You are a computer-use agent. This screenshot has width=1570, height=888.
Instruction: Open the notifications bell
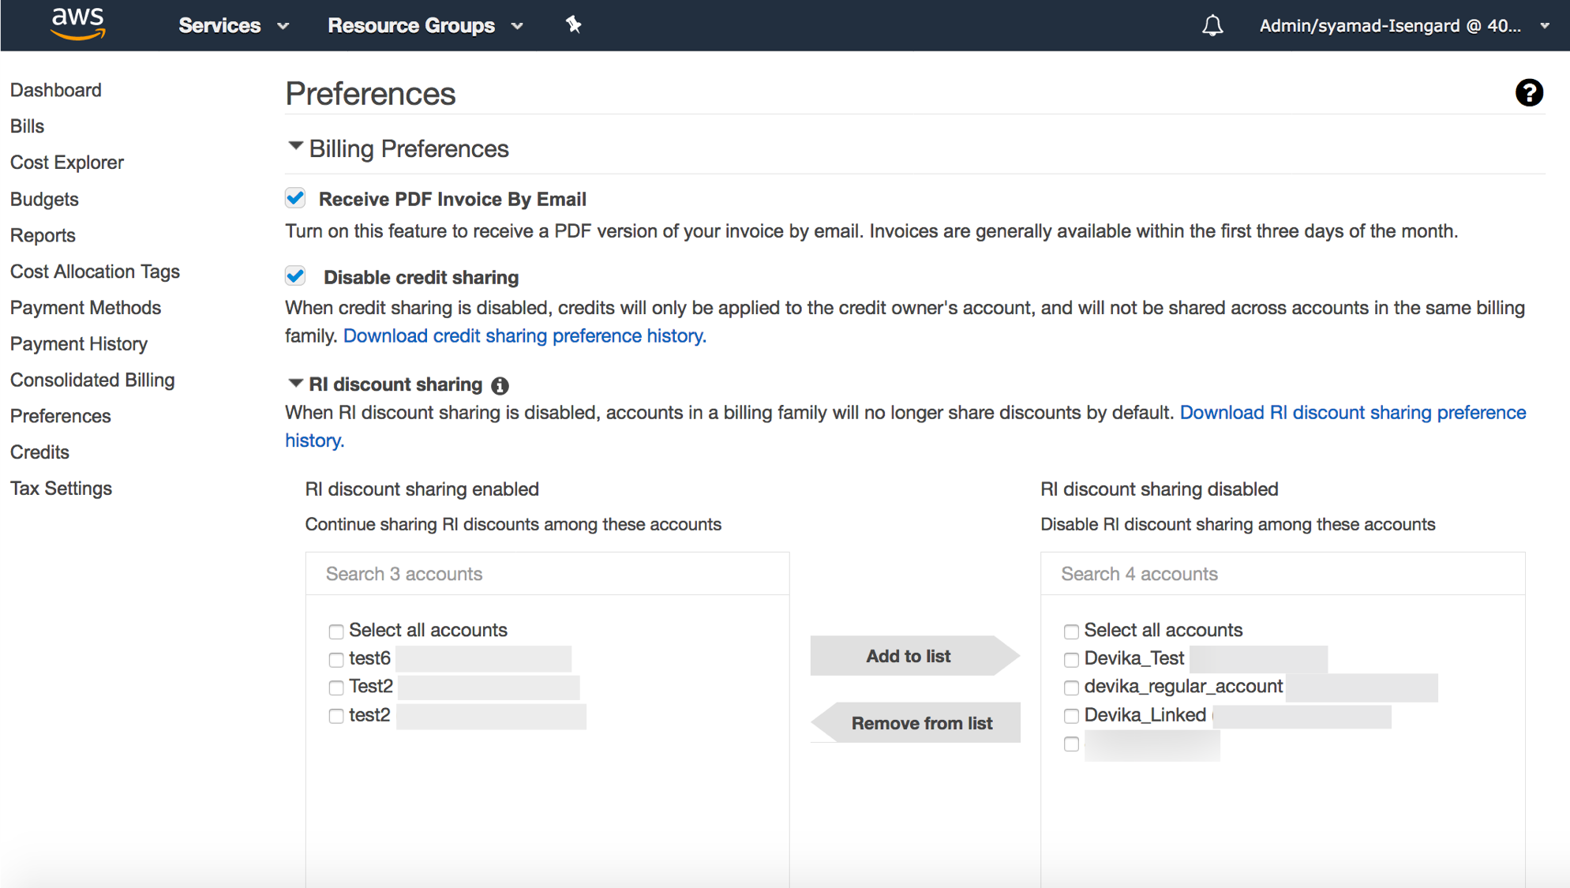(x=1212, y=26)
